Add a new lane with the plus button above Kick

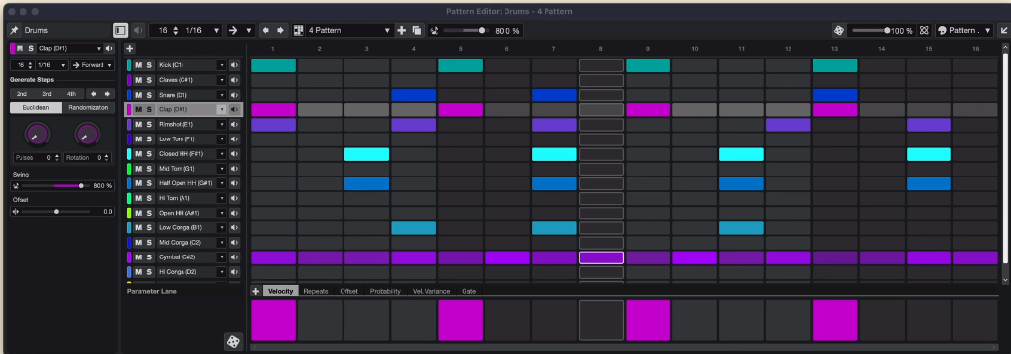129,49
